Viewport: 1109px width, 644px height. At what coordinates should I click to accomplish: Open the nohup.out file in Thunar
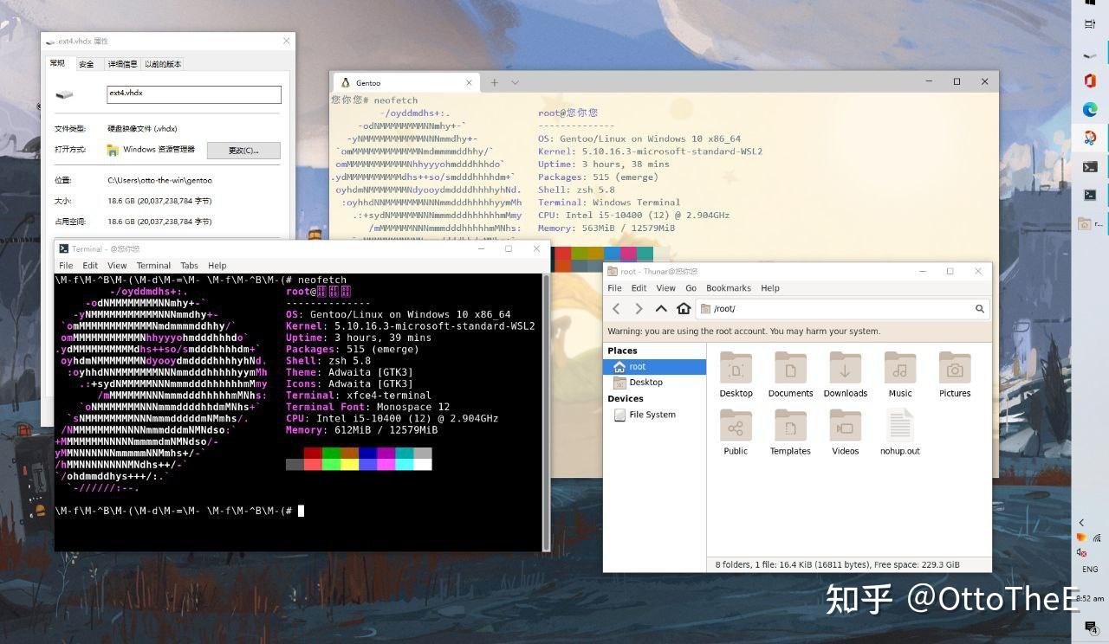899,426
